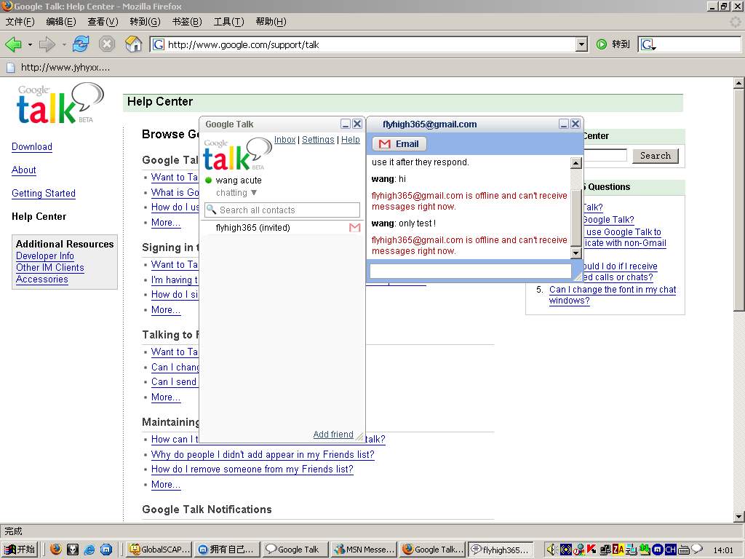Click the ZA ZoneAlarm tray icon

pos(618,550)
